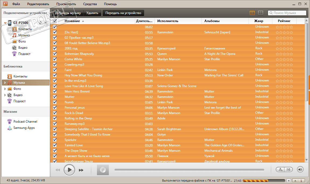Image resolution: width=310 pixels, height=184 pixels.
Task: Open library Контакты icon
Action: point(9,76)
